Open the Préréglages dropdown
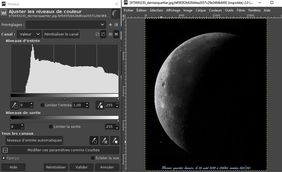282x172 pixels. pyautogui.click(x=66, y=25)
